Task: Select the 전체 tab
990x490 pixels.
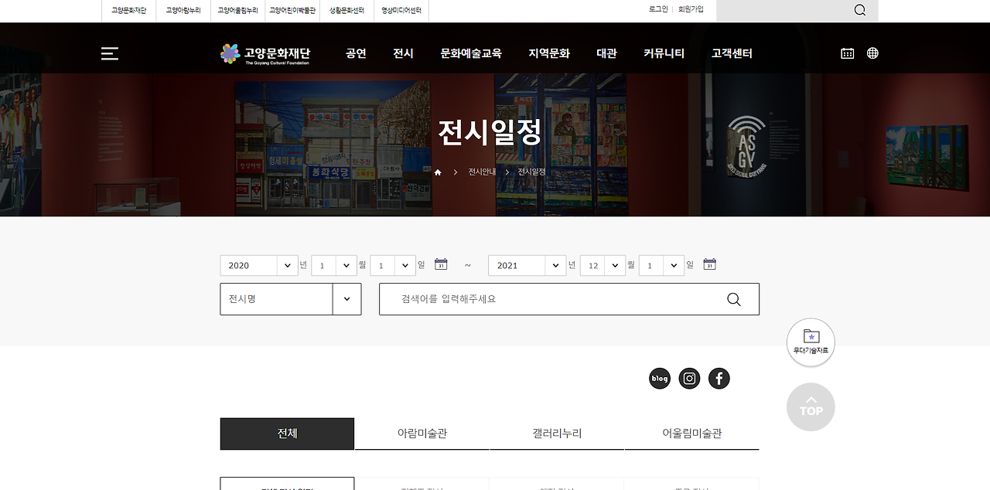Action: pyautogui.click(x=286, y=434)
